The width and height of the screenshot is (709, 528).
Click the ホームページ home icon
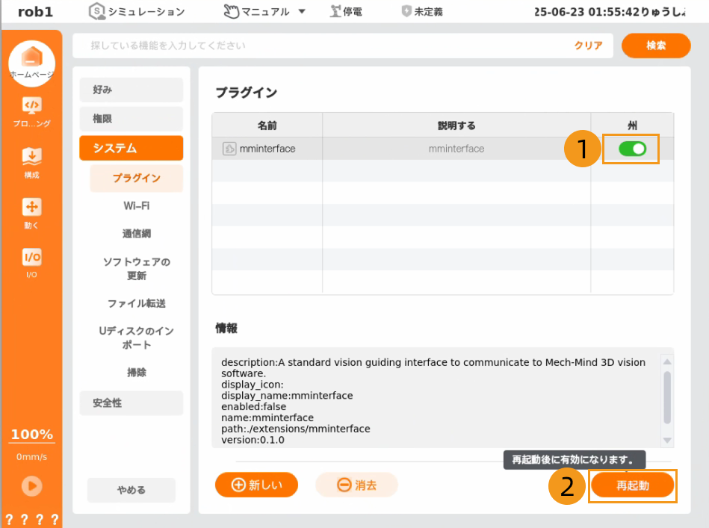31,60
